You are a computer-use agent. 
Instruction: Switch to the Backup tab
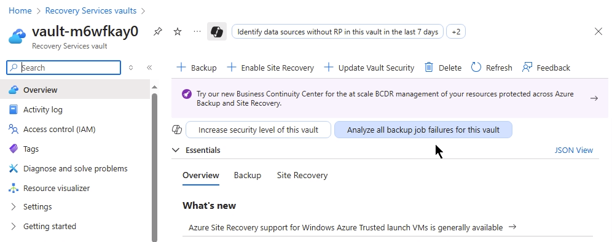(248, 175)
